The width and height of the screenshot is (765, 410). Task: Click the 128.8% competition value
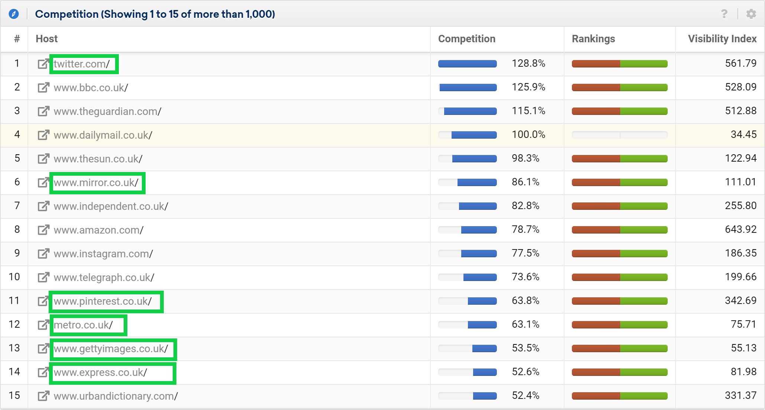point(528,63)
